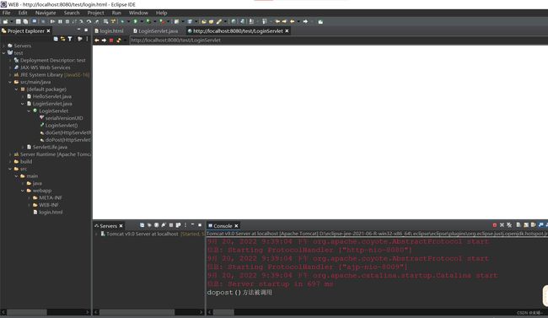Click the browser forward arrow icon
Screen dimensions: 548x318
tap(104, 40)
